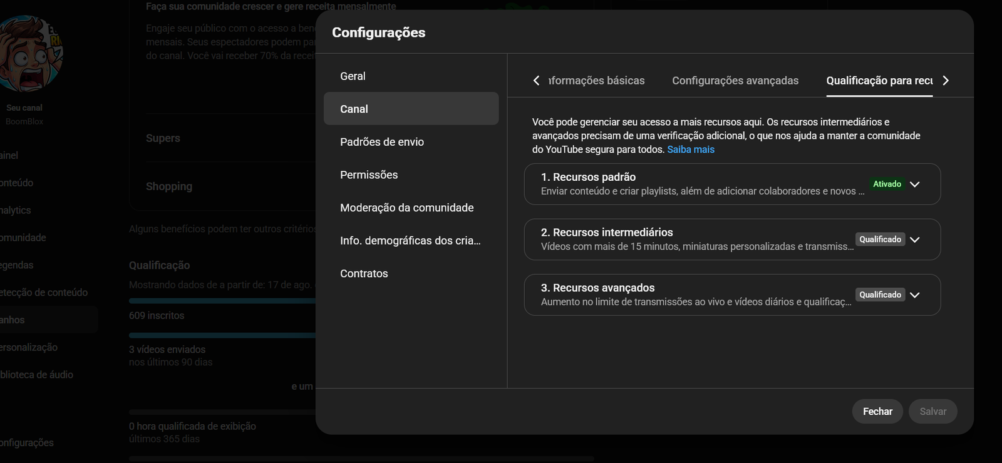
Task: Click the progress bar above 609 inscritos
Action: [222, 301]
